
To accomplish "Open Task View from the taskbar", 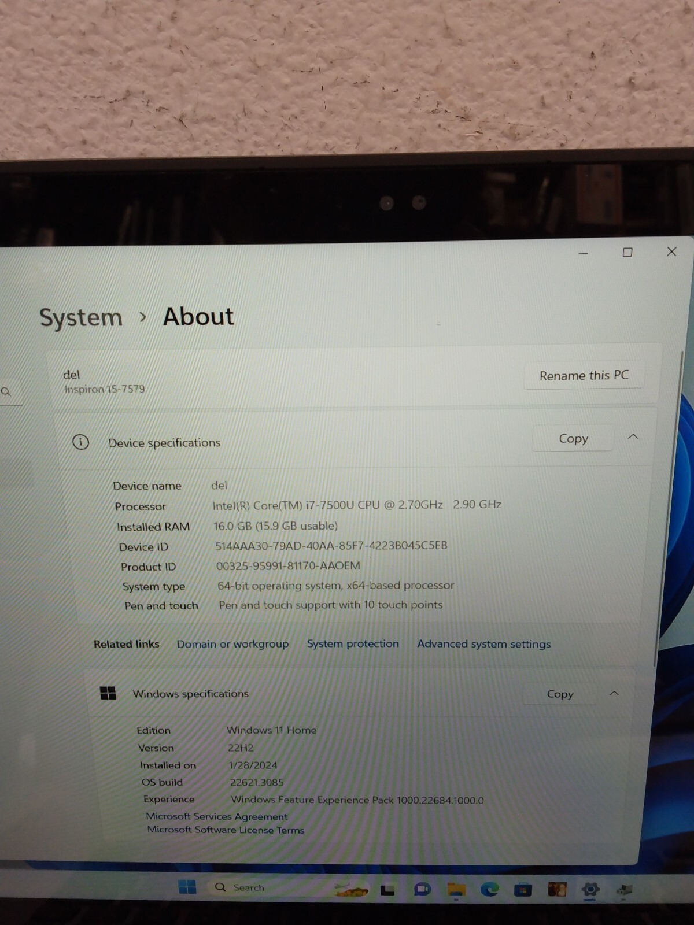I will point(387,889).
